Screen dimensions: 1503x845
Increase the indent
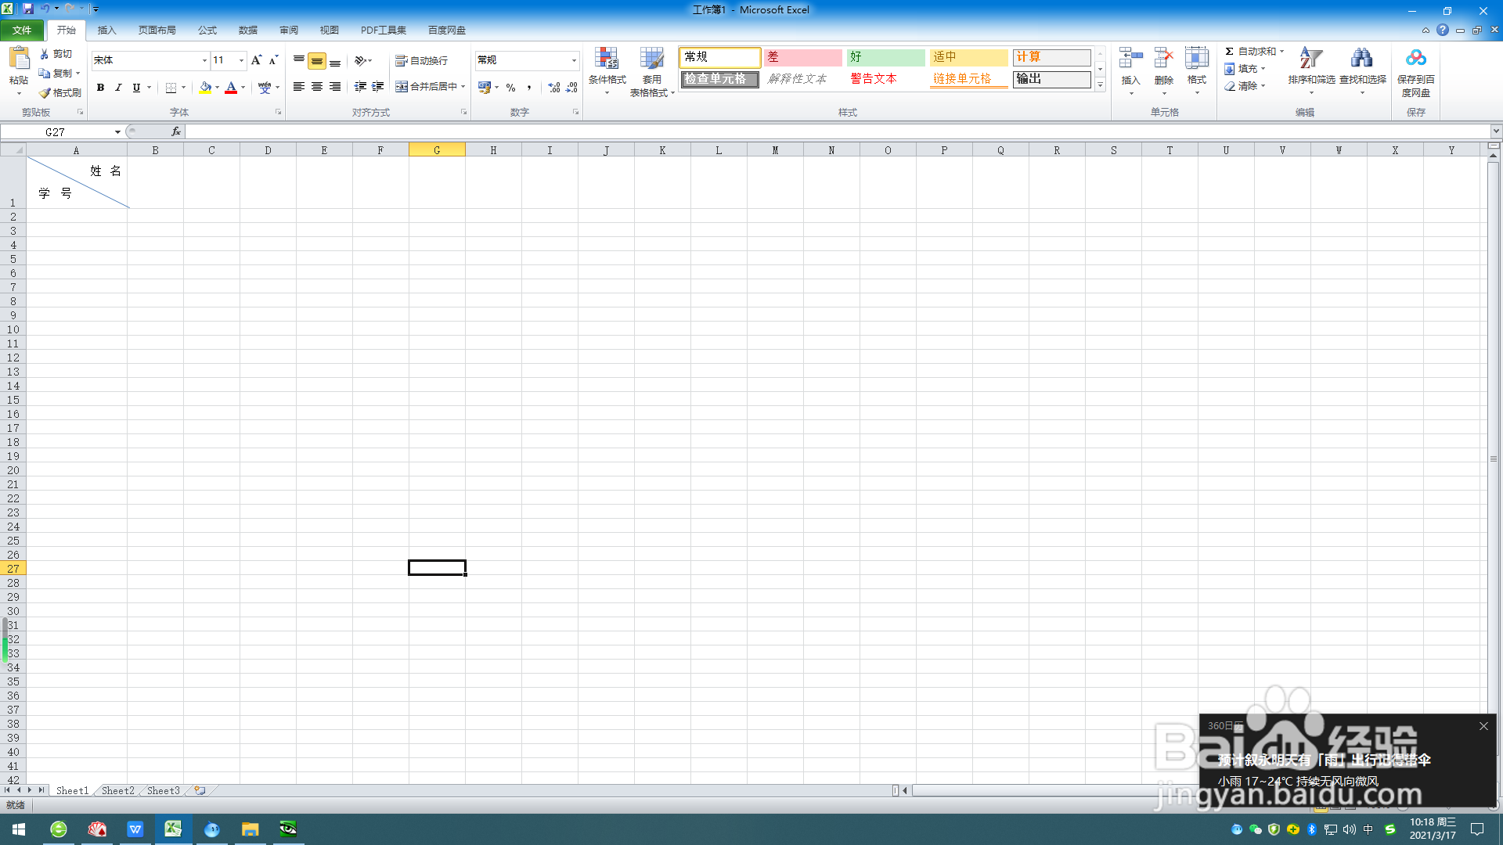[378, 87]
